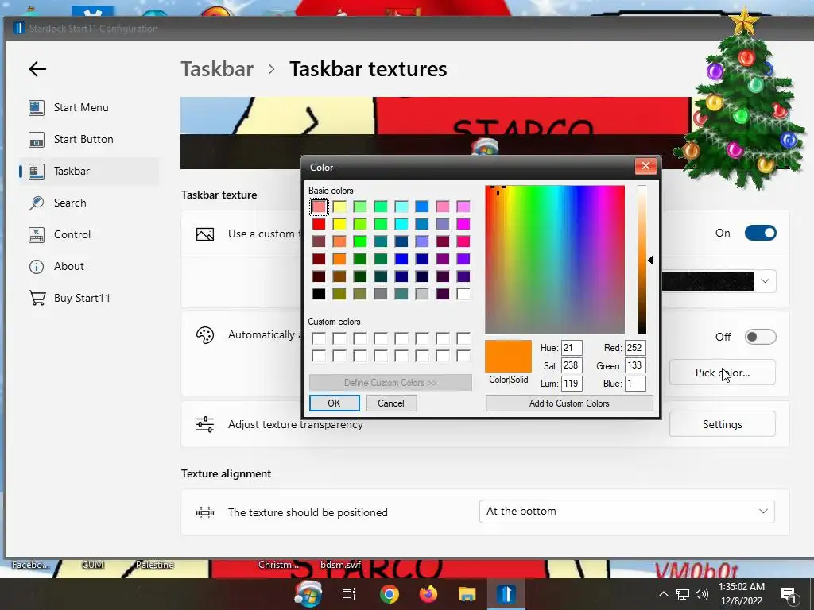This screenshot has height=610, width=814.
Task: Open the Windows Start orb on taskbar
Action: (x=308, y=593)
